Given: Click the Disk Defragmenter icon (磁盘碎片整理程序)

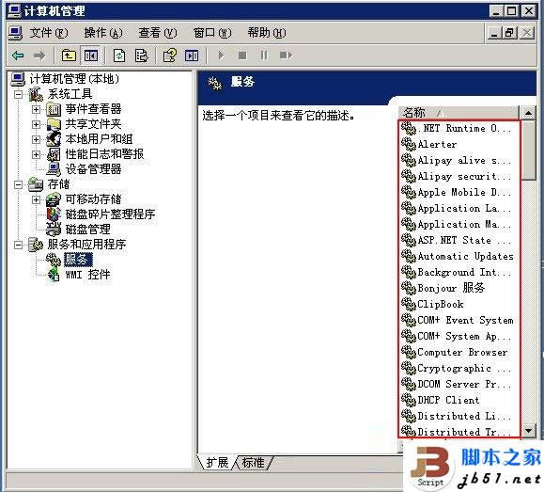Looking at the screenshot, I should (x=54, y=214).
